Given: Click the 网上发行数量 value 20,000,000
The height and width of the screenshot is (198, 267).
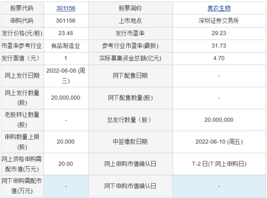Looking at the screenshot, I should pos(66,98).
